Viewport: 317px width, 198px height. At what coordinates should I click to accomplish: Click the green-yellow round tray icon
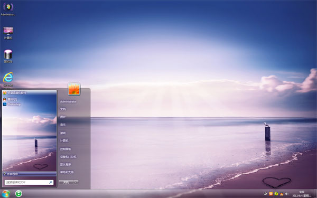276,194
